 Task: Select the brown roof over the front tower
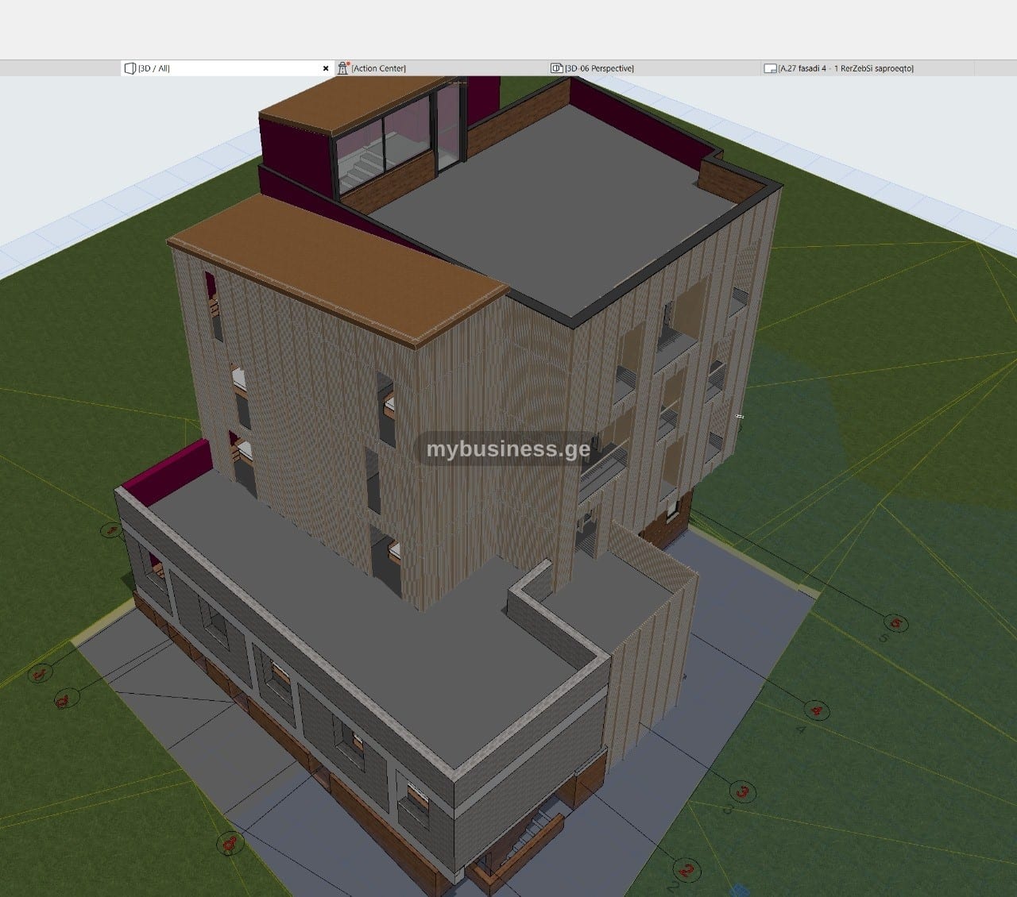[x=338, y=270]
